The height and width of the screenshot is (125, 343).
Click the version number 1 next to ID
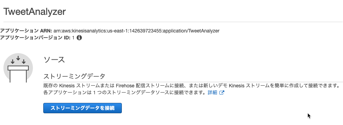(73, 38)
